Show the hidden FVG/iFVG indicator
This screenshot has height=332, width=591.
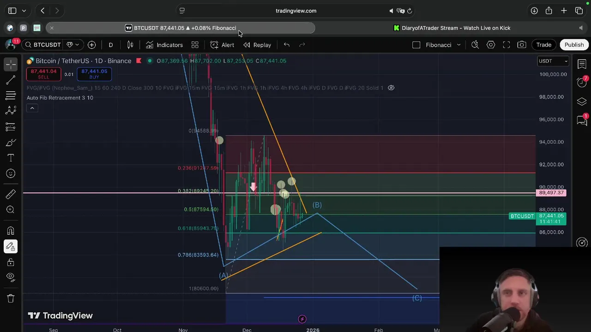pyautogui.click(x=391, y=88)
